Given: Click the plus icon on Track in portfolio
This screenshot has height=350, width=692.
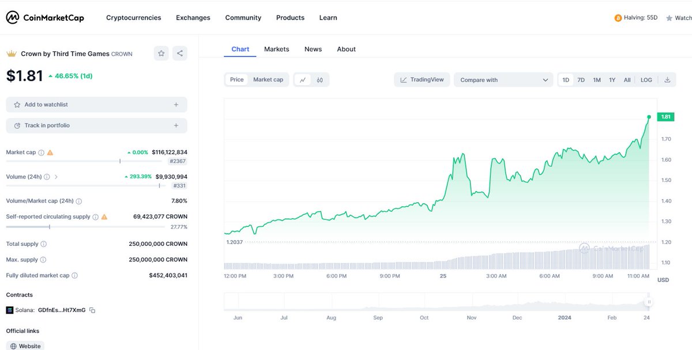Looking at the screenshot, I should [x=176, y=125].
